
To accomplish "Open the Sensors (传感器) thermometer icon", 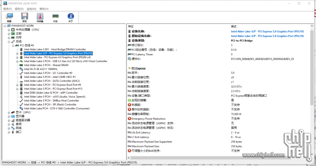I will click(40, 17).
